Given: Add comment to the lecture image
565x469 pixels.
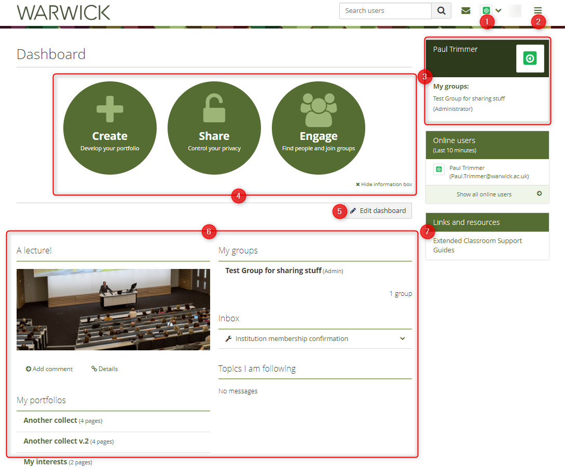Looking at the screenshot, I should pos(50,369).
